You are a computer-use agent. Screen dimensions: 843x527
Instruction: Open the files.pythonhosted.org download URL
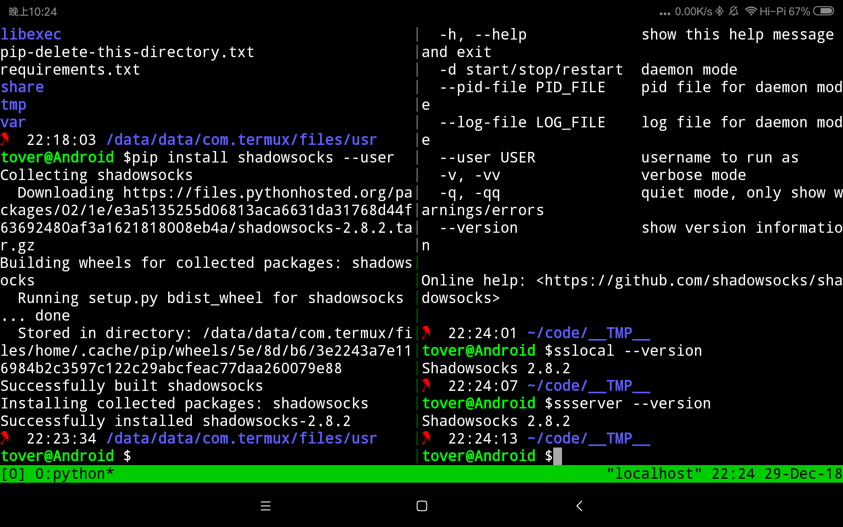point(206,219)
